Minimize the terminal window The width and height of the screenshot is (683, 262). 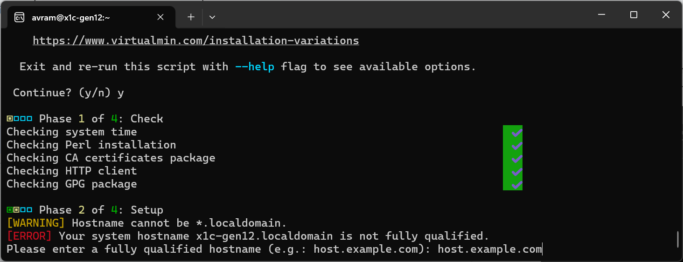tap(601, 15)
